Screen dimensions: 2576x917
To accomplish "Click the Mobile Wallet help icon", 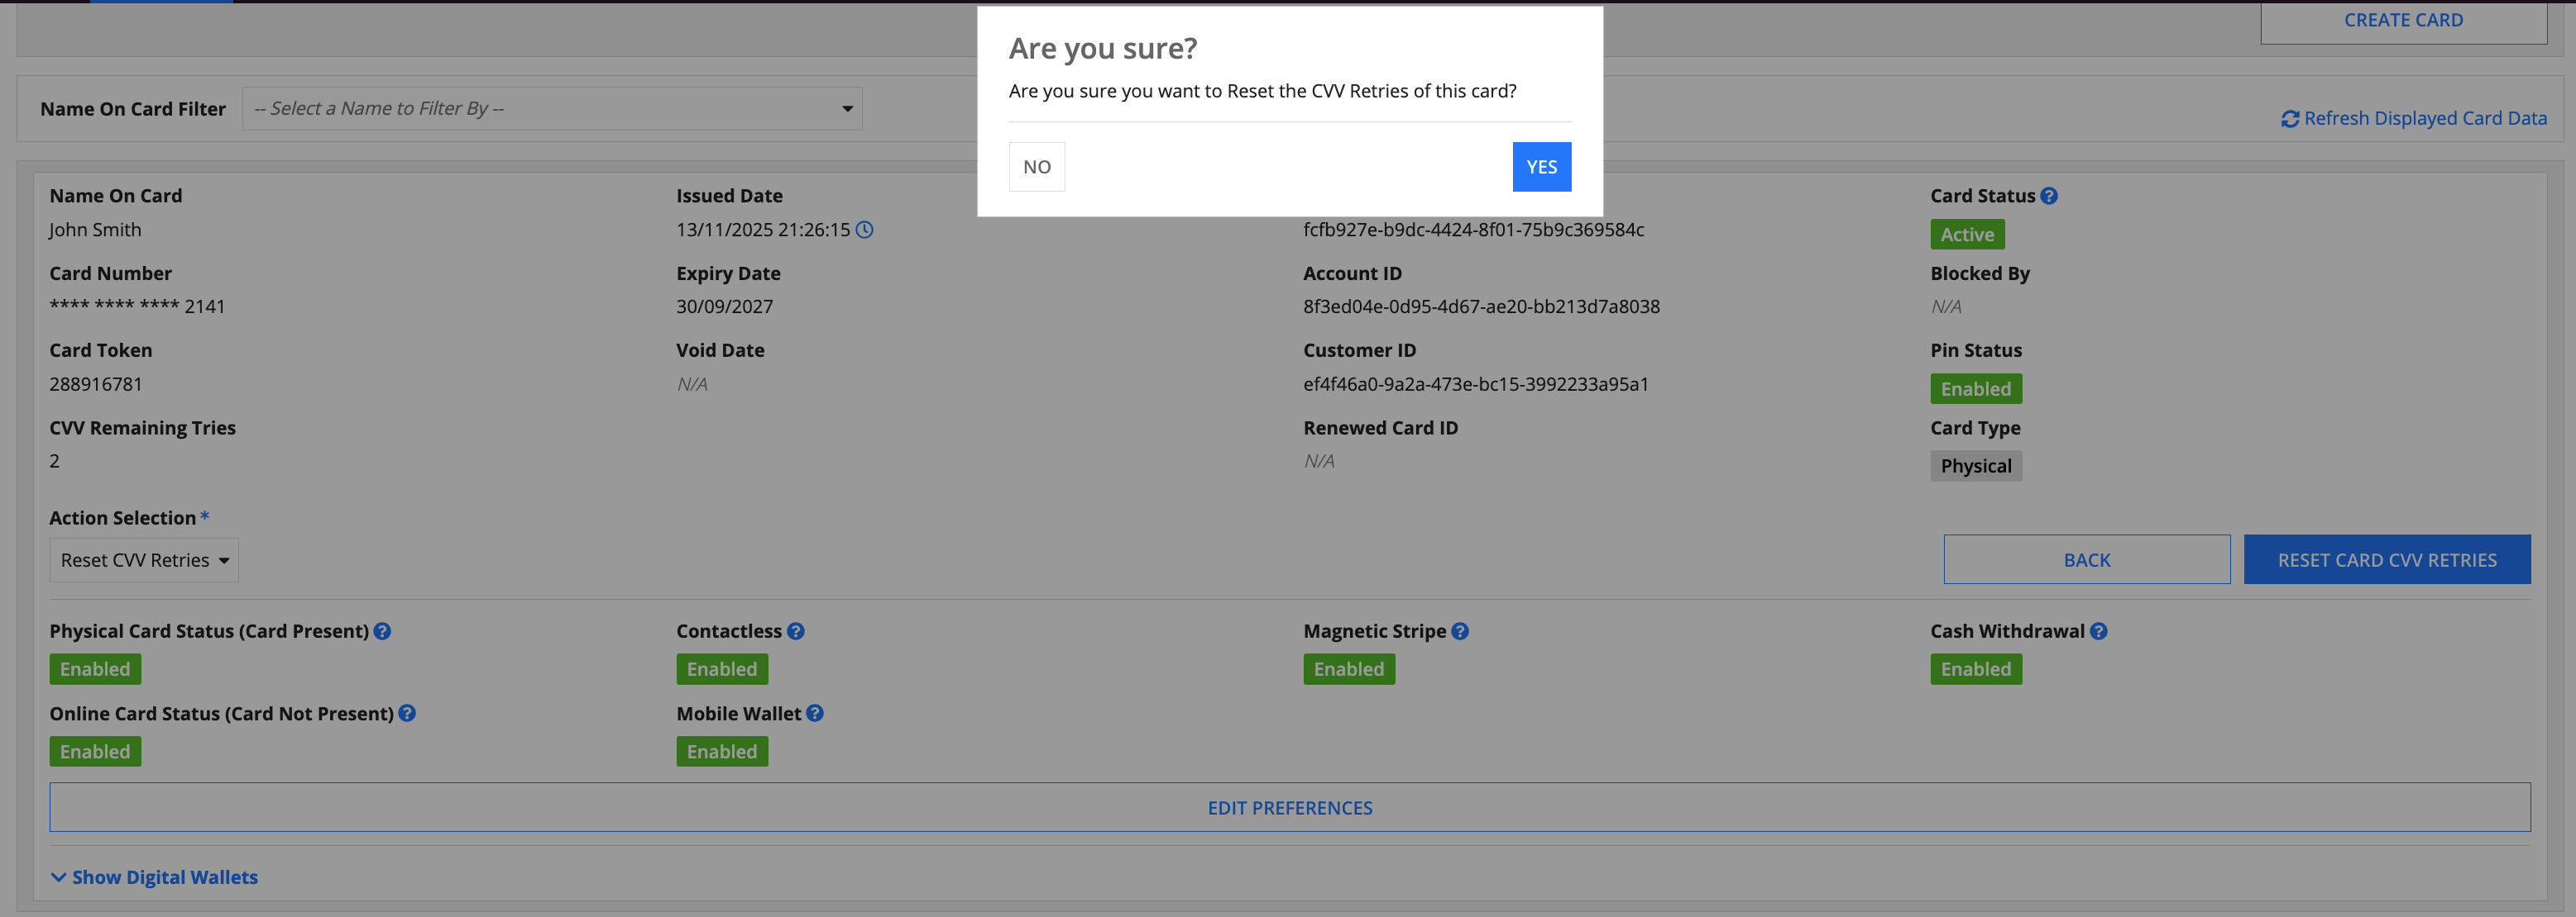I will point(815,713).
